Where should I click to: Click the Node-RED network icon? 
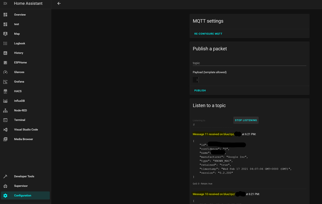[x=5, y=111]
